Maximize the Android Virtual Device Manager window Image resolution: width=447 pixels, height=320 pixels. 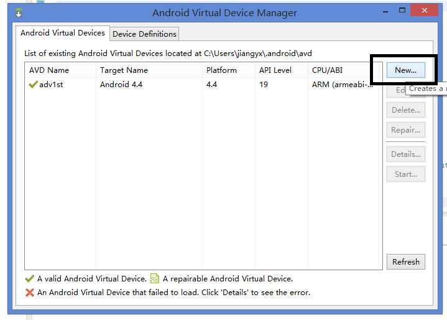402,11
